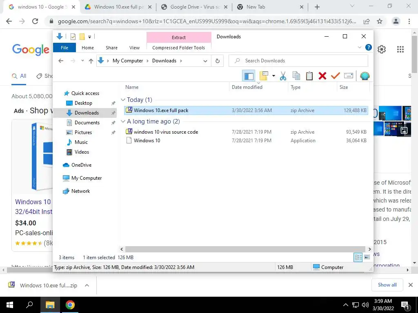This screenshot has height=313, width=418.
Task: Open the View ribbon tab
Action: pyautogui.click(x=134, y=48)
